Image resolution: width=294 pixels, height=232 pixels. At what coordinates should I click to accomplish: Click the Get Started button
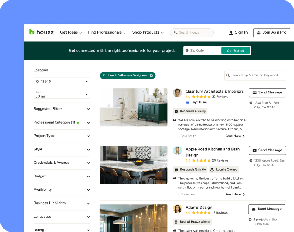click(x=235, y=51)
